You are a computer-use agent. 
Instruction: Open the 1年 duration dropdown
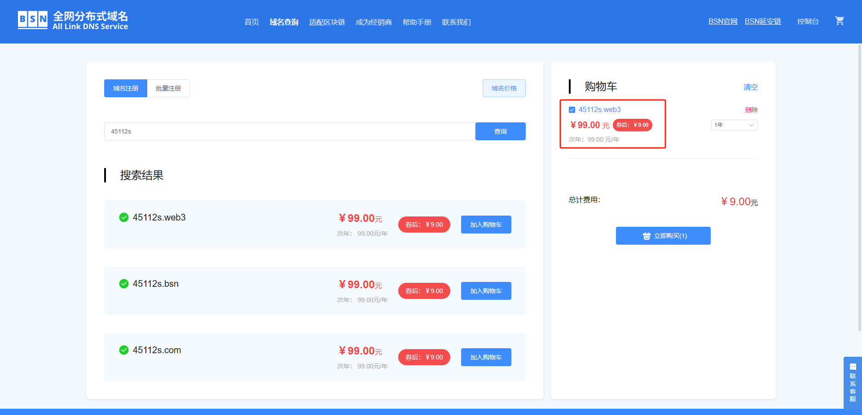[734, 125]
